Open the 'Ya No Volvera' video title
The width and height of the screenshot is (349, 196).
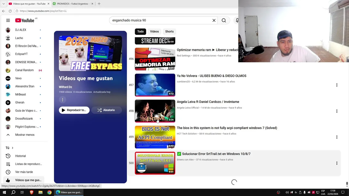(212, 76)
